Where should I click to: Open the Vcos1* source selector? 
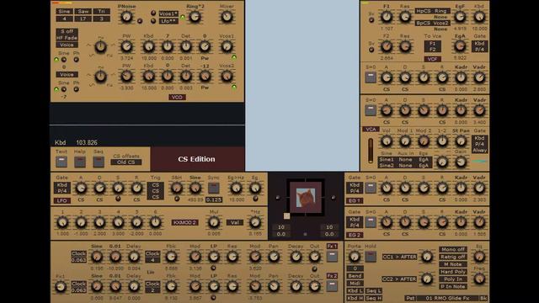tap(168, 14)
